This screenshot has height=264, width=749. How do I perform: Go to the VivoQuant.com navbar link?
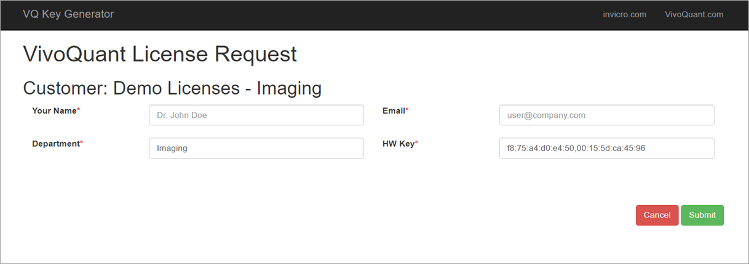pyautogui.click(x=694, y=15)
